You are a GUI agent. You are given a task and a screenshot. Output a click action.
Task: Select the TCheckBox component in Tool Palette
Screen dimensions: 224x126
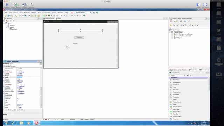[x=176, y=90]
